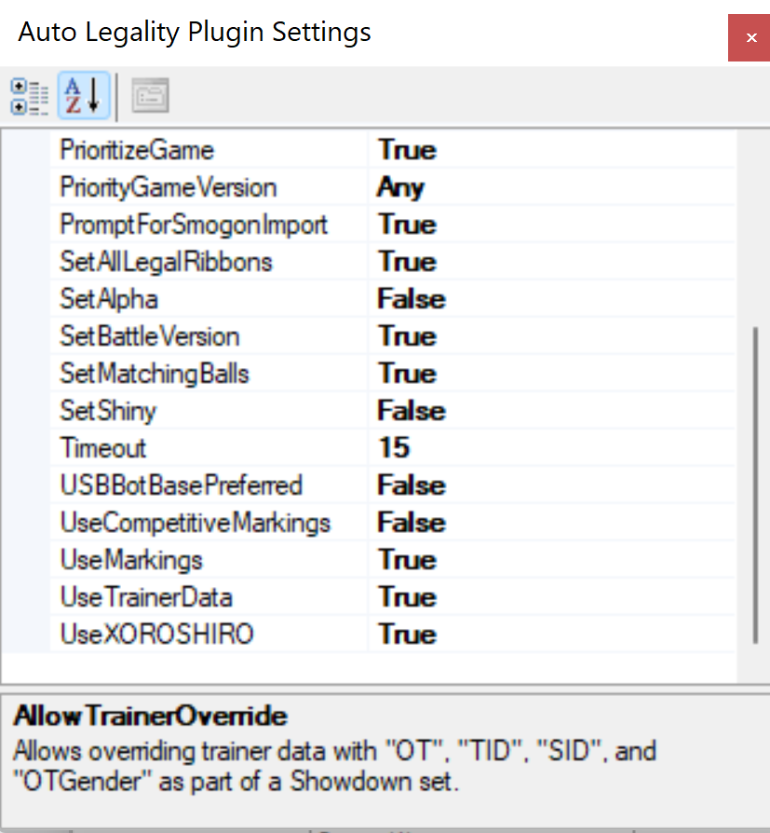Image resolution: width=770 pixels, height=833 pixels.
Task: Click the description text about overriding trainer data
Action: pos(334,766)
